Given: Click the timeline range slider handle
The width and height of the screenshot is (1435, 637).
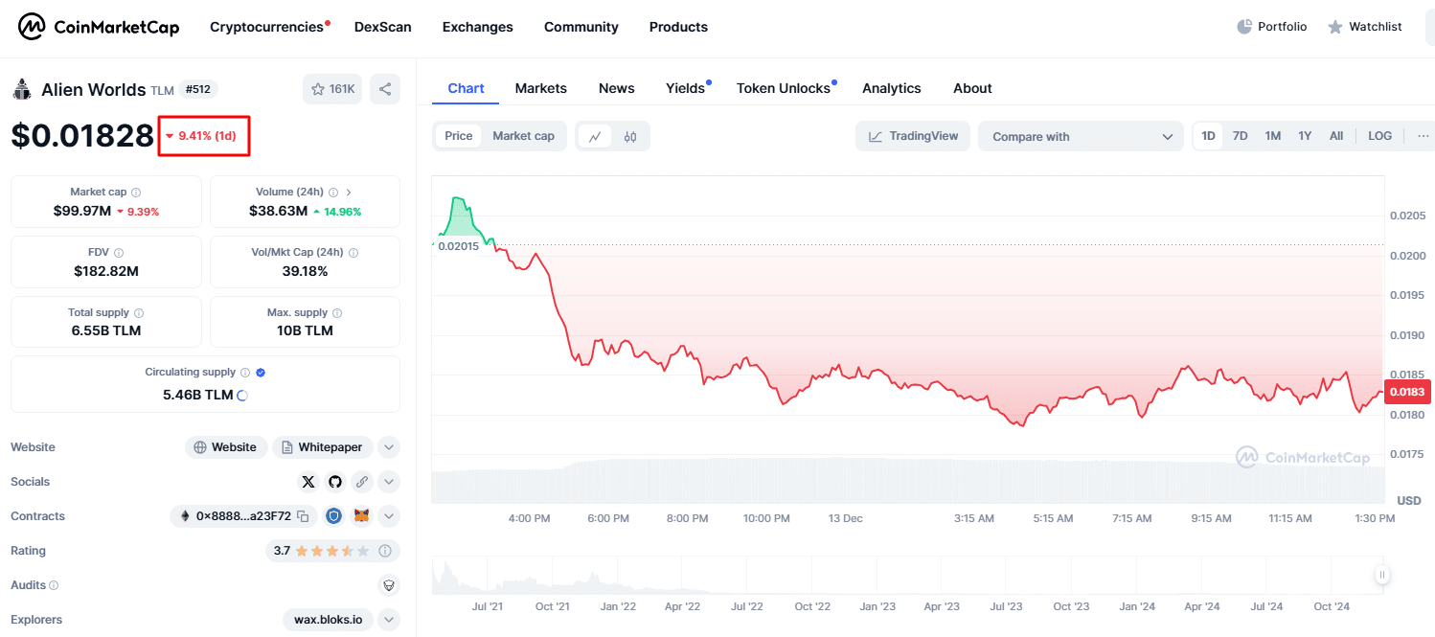Looking at the screenshot, I should click(1382, 575).
